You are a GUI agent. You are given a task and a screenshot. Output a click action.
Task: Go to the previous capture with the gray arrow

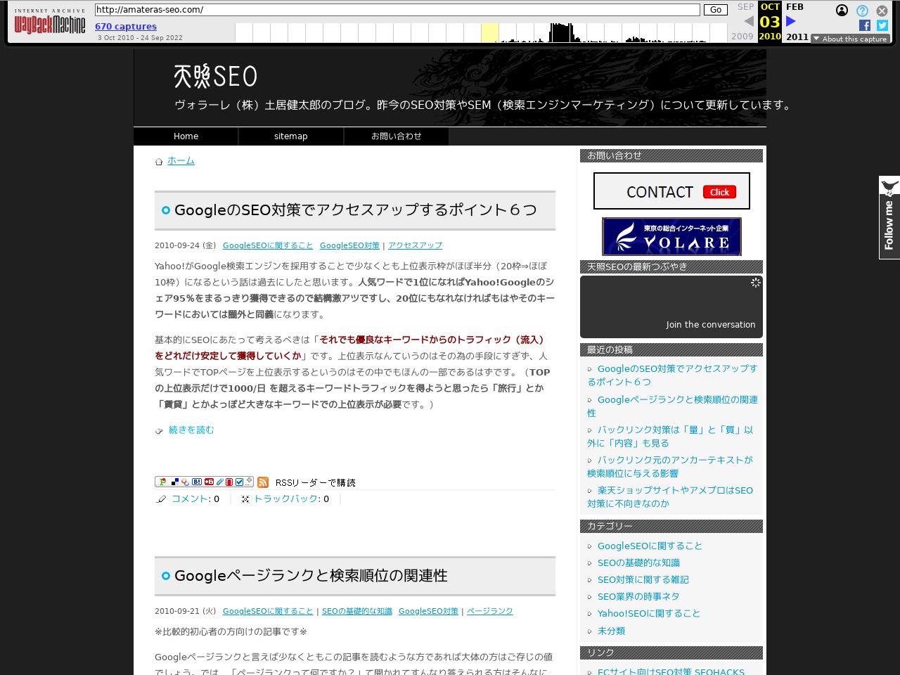click(747, 20)
